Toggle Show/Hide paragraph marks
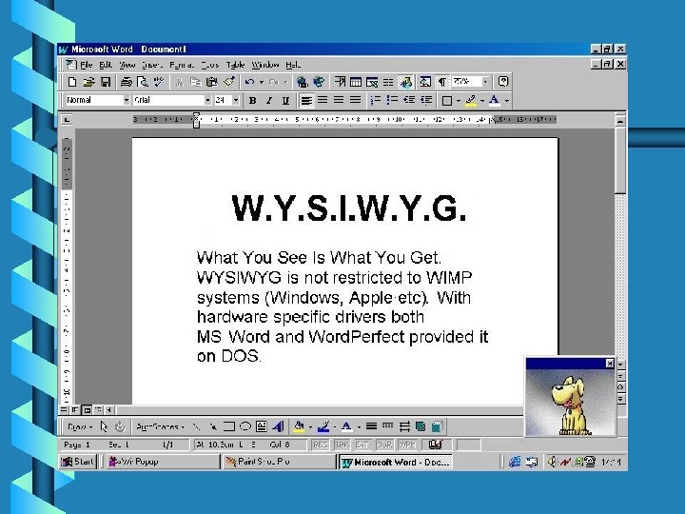This screenshot has height=514, width=685. click(x=442, y=82)
